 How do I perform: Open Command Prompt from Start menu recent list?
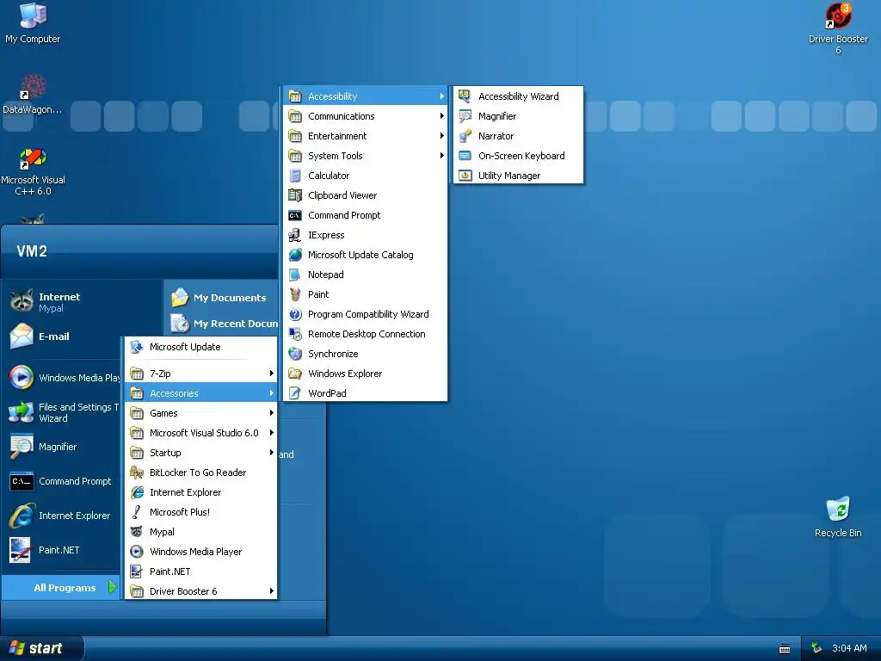pyautogui.click(x=63, y=481)
